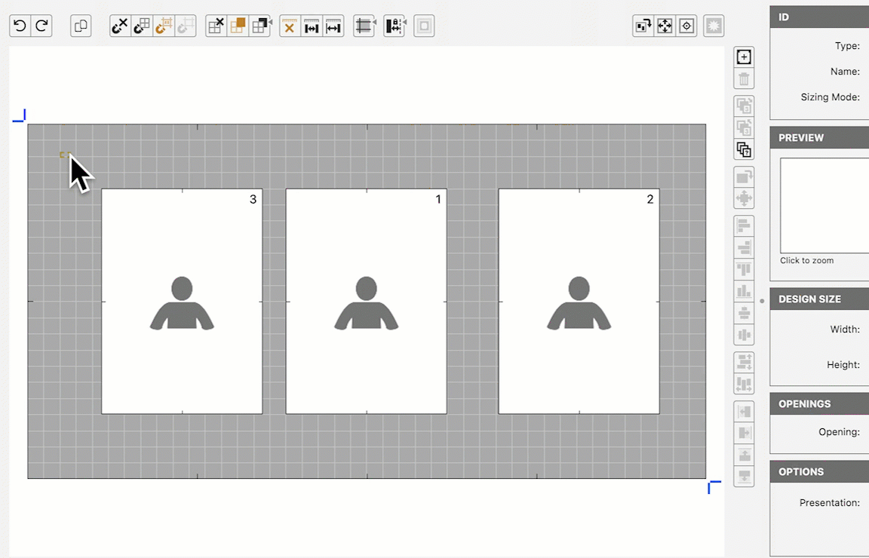Click the Preview panel header
This screenshot has height=558, width=869.
[x=819, y=137]
